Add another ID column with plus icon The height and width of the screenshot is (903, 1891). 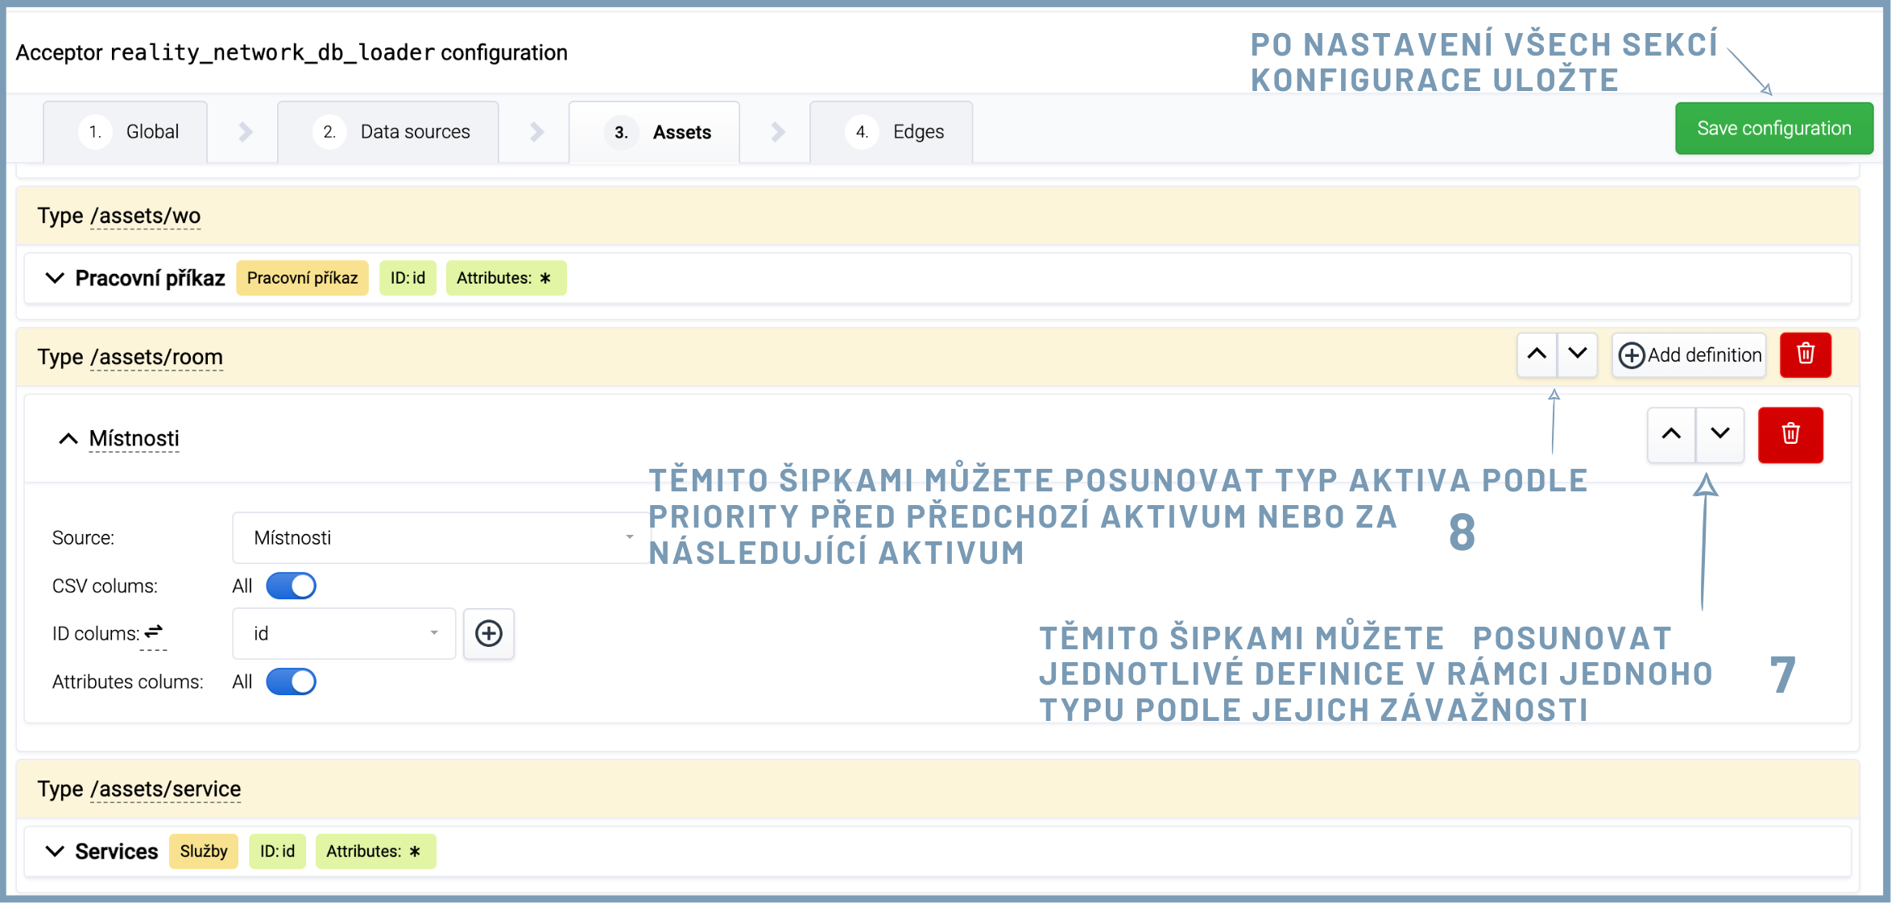[488, 634]
